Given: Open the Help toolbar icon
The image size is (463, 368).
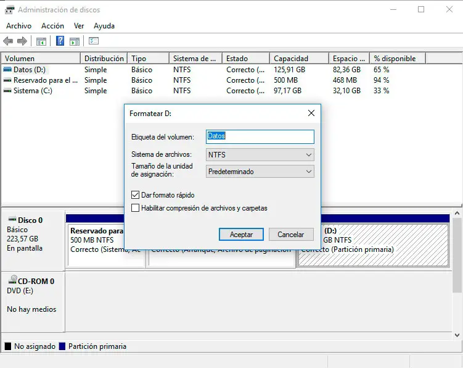Looking at the screenshot, I should [60, 41].
